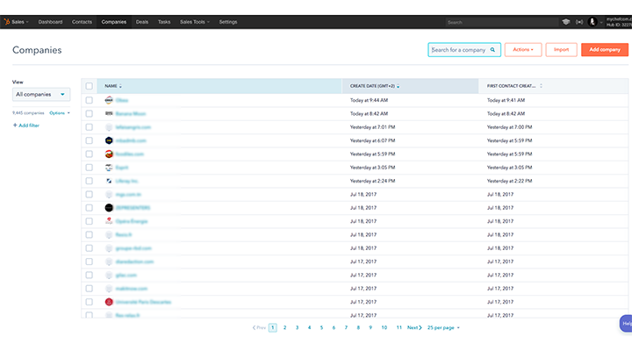Open the Help widget button
The height and width of the screenshot is (351, 632).
pos(626,323)
